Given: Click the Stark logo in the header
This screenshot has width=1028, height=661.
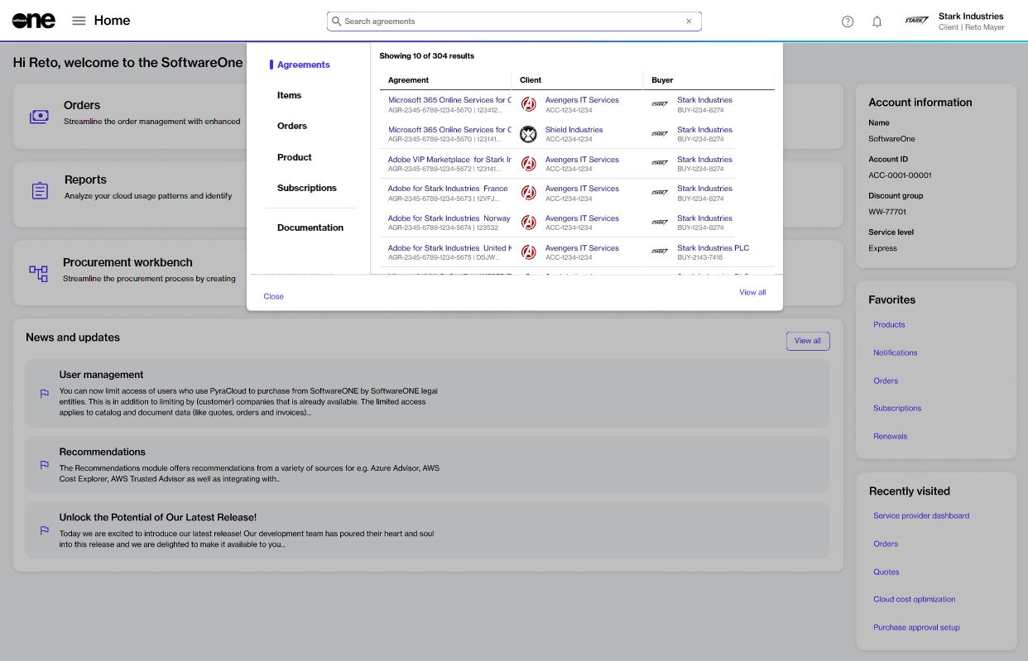Looking at the screenshot, I should (916, 21).
